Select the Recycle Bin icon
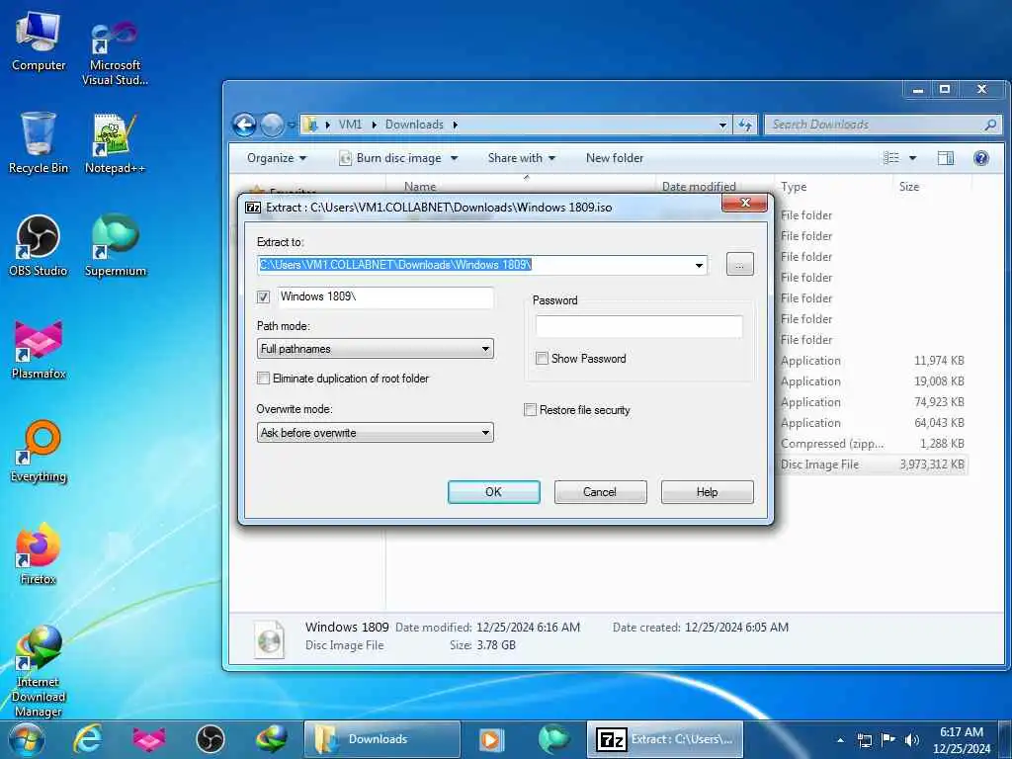Viewport: 1012px width, 759px height. coord(39,143)
